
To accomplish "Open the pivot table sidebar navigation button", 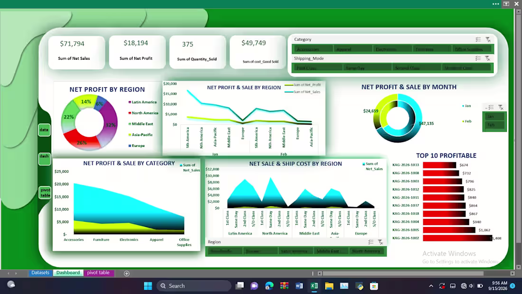I will [45, 193].
